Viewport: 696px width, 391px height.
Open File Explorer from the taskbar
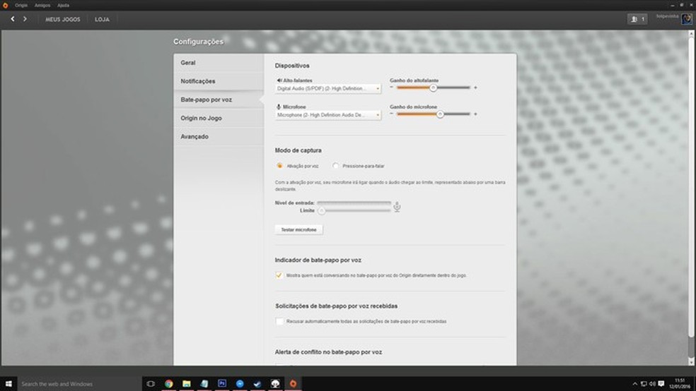[187, 383]
